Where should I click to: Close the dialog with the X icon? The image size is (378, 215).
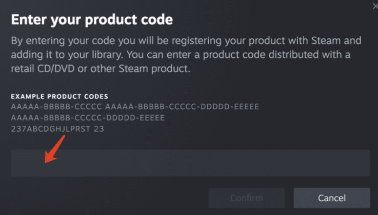coord(375,5)
